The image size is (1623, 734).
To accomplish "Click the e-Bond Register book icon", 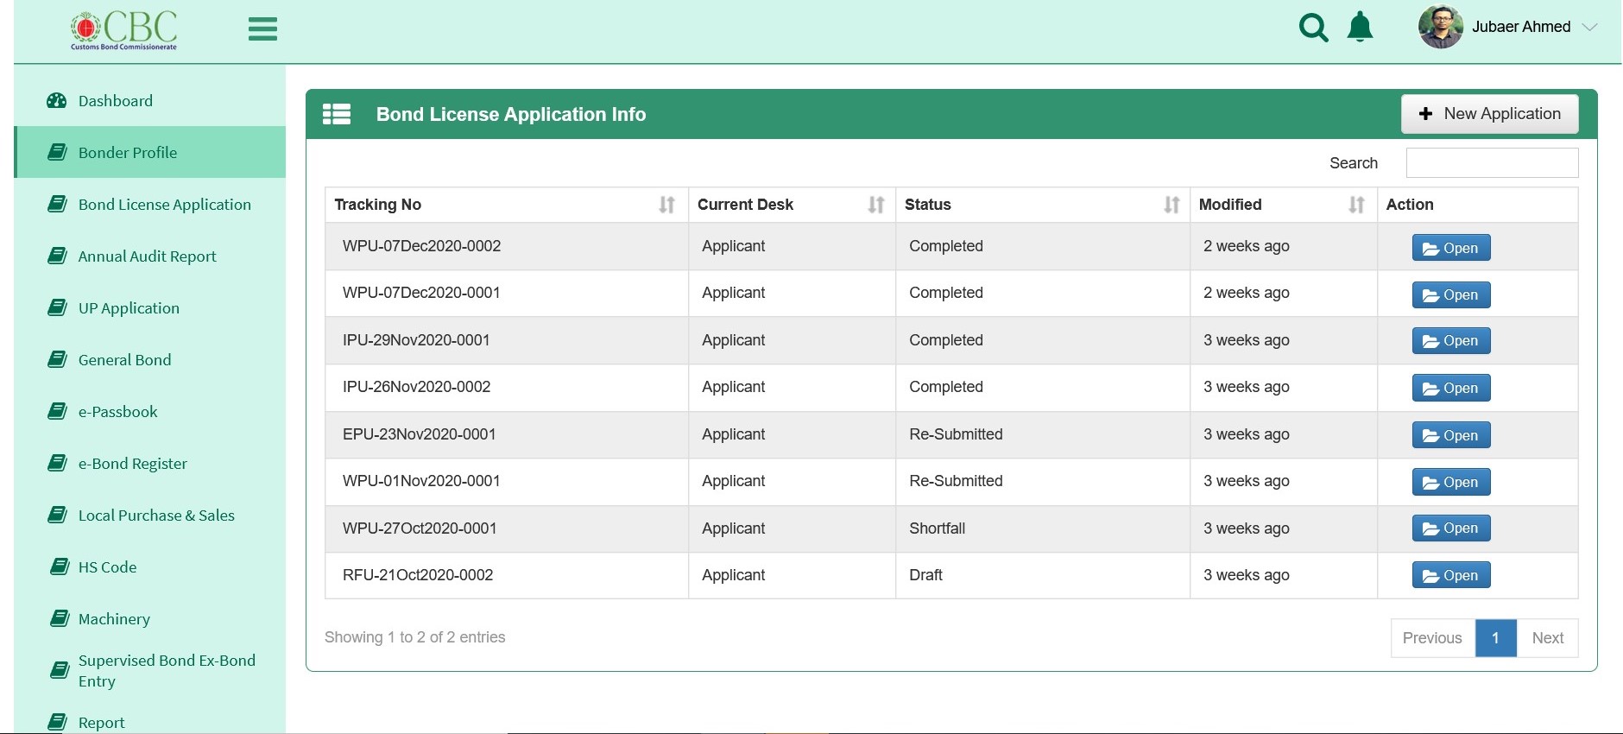I will pos(57,464).
